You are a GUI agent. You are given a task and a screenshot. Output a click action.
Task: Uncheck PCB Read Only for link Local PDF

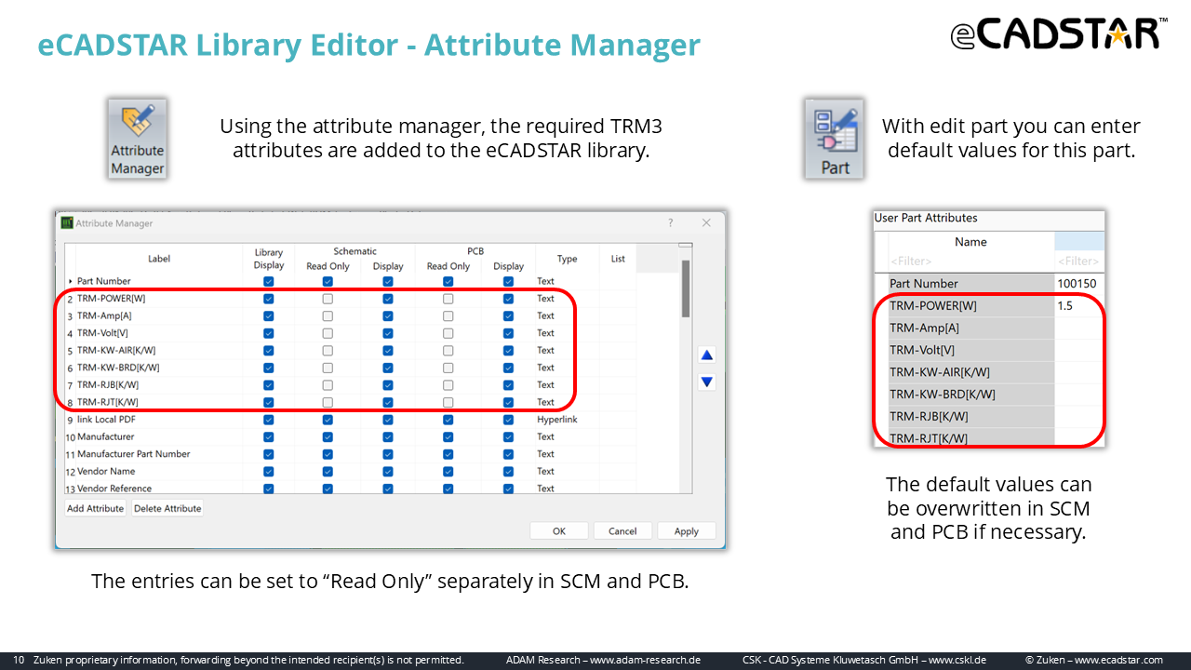point(448,420)
